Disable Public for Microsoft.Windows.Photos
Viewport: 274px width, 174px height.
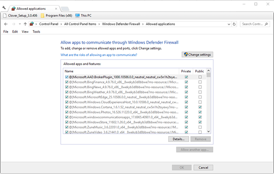tap(200, 112)
